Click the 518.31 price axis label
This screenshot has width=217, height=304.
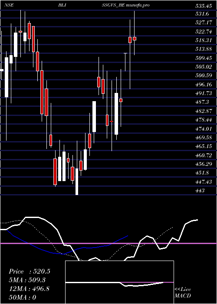pos(204,40)
